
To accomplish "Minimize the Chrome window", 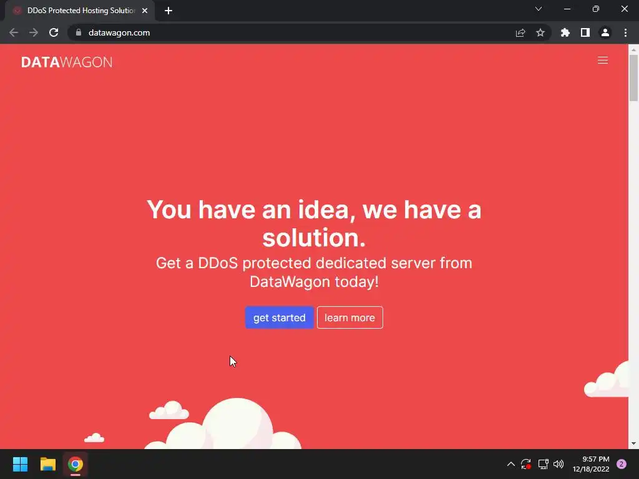I will (x=567, y=9).
